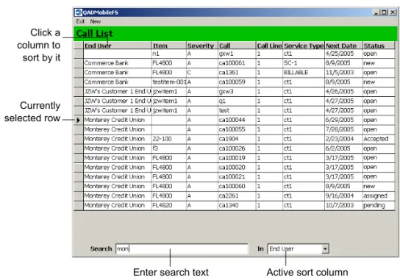Click call cell ca100026
The image size is (400, 280).
[237, 148]
